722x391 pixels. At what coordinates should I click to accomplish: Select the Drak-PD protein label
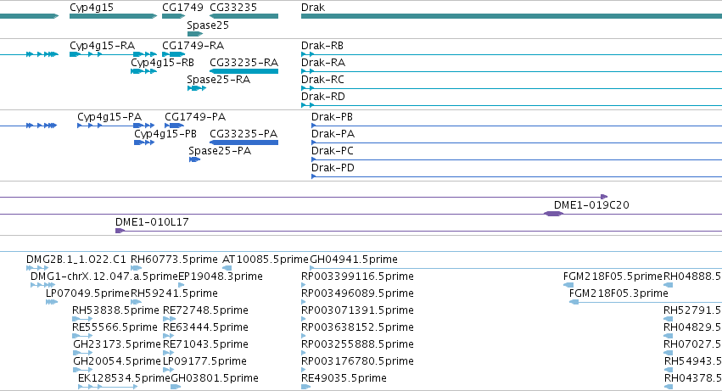[333, 168]
